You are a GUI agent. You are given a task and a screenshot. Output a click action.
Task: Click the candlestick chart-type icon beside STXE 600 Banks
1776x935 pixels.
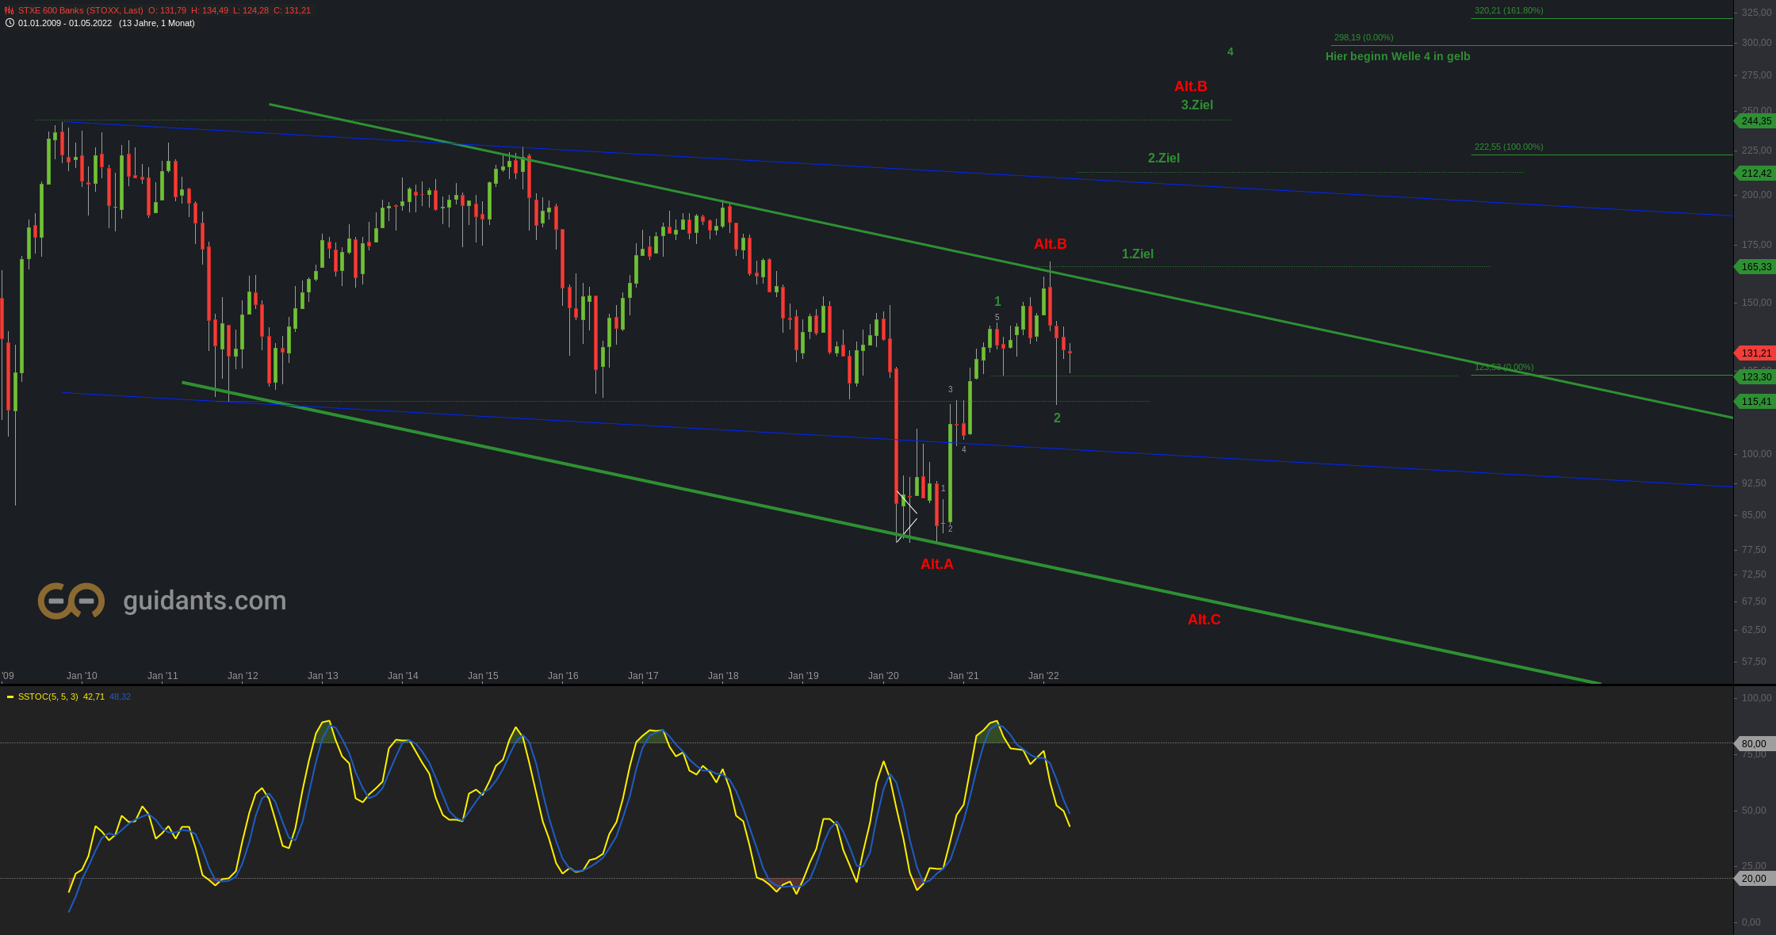tap(10, 10)
